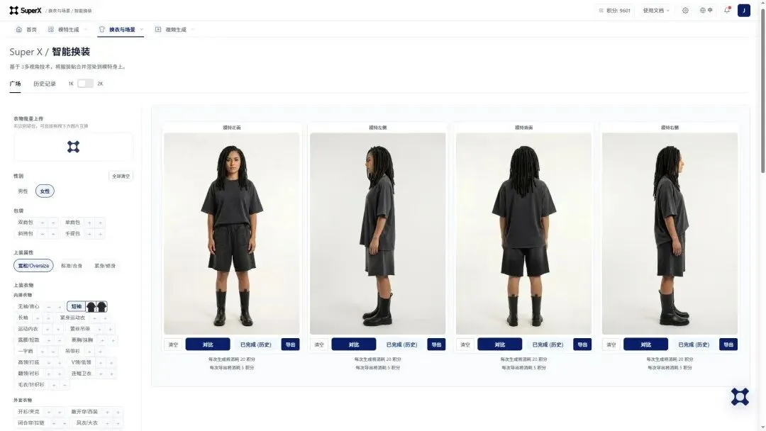766x431 pixels.
Task: Click the SuperX logo in header
Action: tap(26, 10)
